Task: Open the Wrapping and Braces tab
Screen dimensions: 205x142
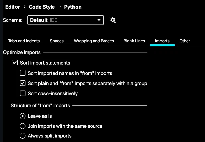Action: point(94,41)
